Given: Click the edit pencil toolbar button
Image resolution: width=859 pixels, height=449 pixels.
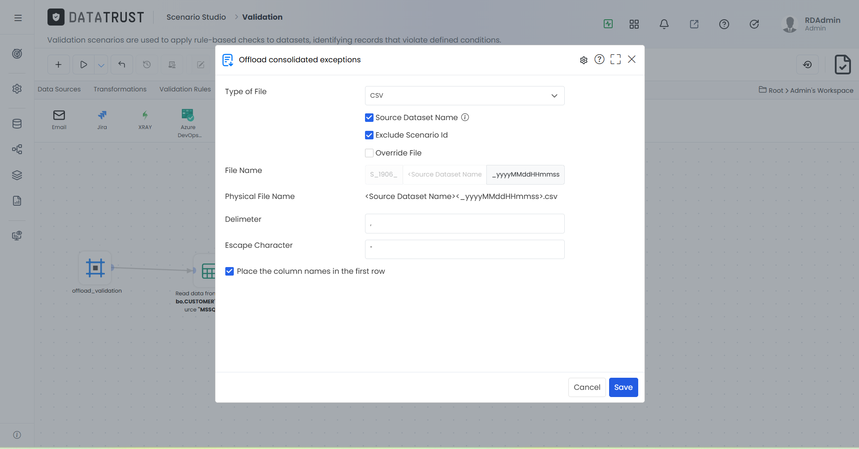Looking at the screenshot, I should point(201,65).
